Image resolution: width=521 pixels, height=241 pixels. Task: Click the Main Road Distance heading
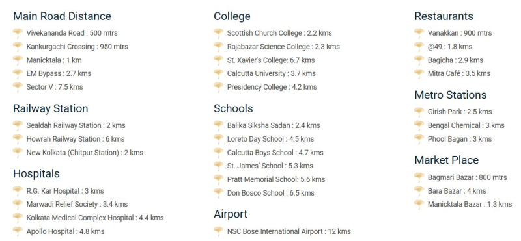click(62, 16)
